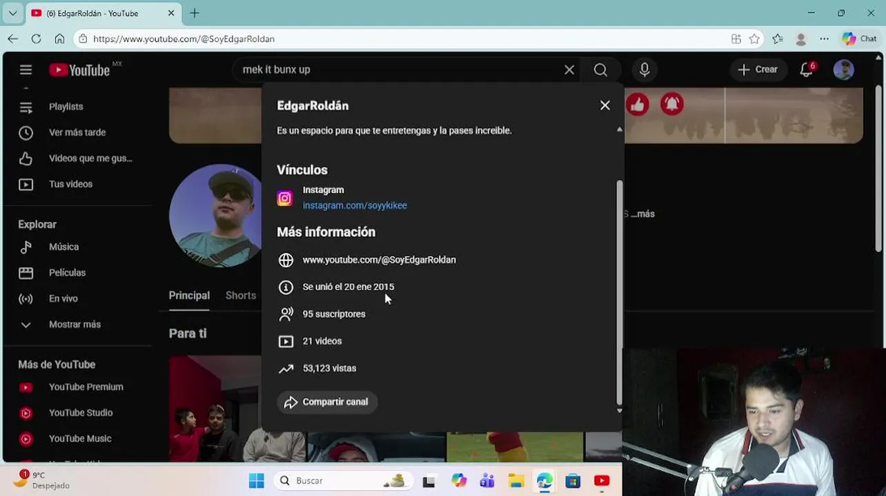The image size is (886, 496).
Task: Click the channel profile picture
Action: coord(215,216)
